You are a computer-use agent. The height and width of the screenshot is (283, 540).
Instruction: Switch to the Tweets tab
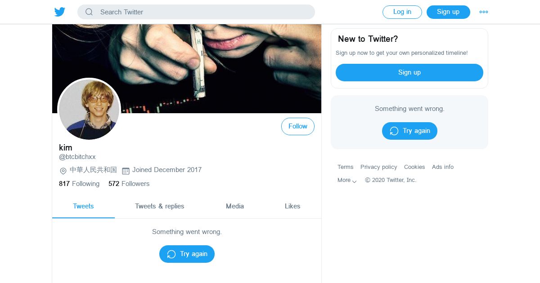click(83, 206)
